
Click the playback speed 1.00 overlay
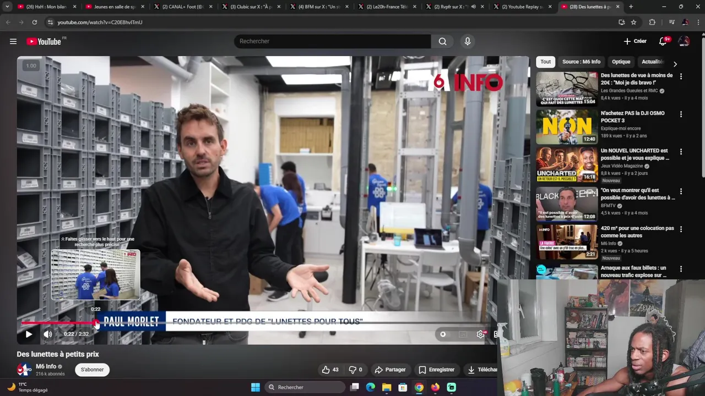coord(31,65)
